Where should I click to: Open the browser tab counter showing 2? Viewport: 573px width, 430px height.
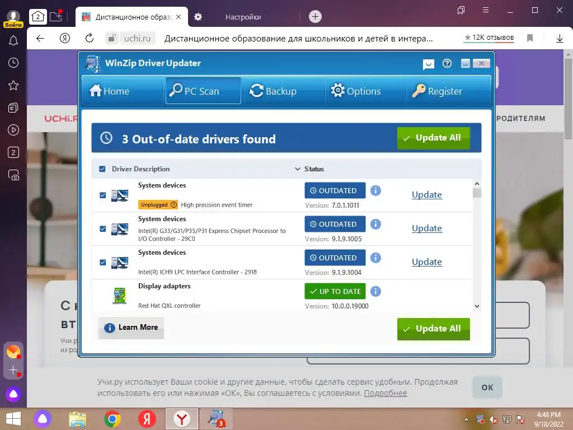(37, 16)
